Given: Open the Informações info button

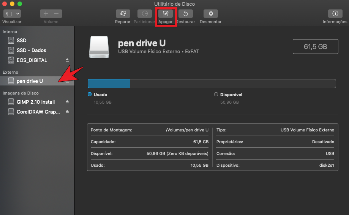Looking at the screenshot, I should [335, 14].
